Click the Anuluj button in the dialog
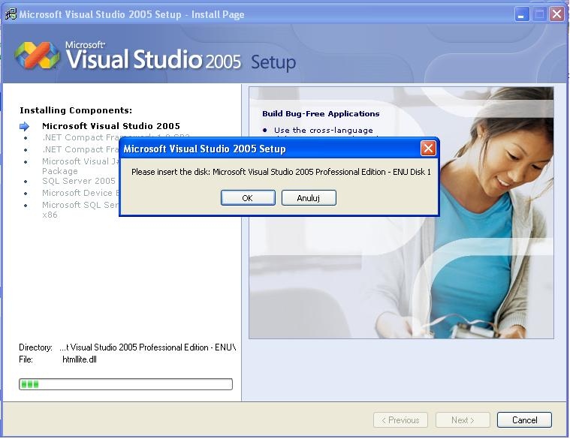 tap(309, 198)
